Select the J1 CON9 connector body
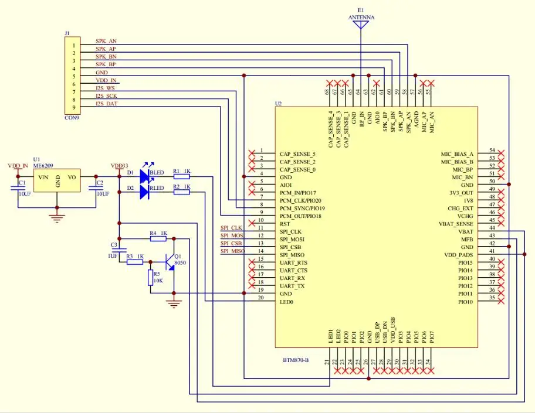Viewport: 535px width, 413px height. (x=73, y=76)
